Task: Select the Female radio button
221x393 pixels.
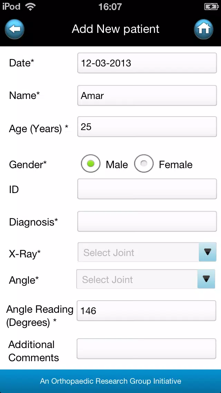Action: 144,163
